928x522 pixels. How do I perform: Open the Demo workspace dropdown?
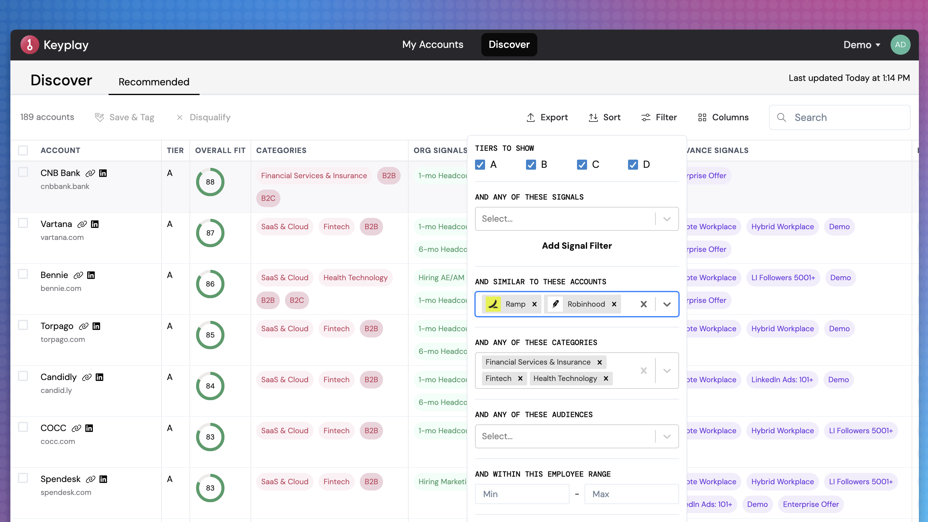(862, 45)
